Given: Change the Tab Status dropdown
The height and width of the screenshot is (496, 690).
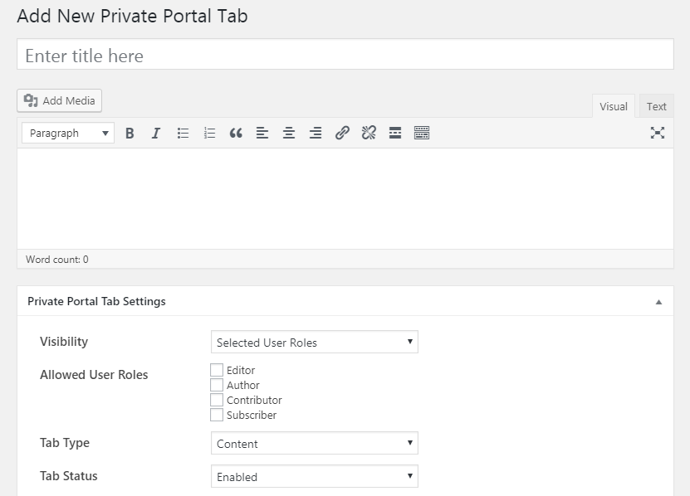Looking at the screenshot, I should pyautogui.click(x=315, y=476).
